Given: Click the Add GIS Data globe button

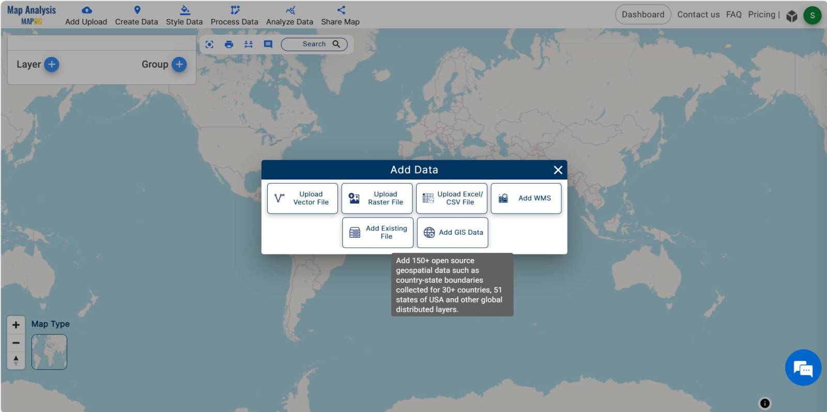Looking at the screenshot, I should [x=452, y=233].
